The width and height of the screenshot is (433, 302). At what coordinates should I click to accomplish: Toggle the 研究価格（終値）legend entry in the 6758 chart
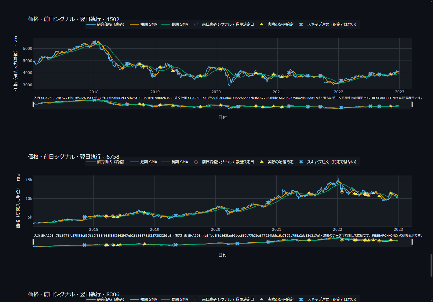pyautogui.click(x=106, y=162)
